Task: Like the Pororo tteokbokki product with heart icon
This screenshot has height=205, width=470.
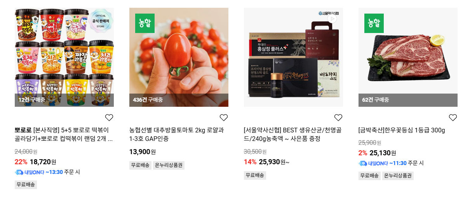Action: click(x=109, y=118)
